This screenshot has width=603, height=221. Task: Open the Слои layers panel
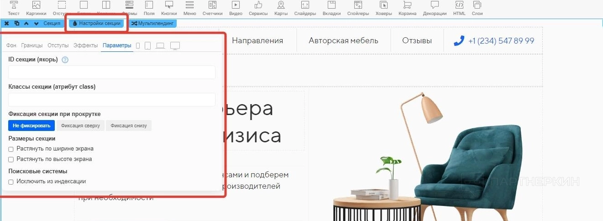coord(477,8)
